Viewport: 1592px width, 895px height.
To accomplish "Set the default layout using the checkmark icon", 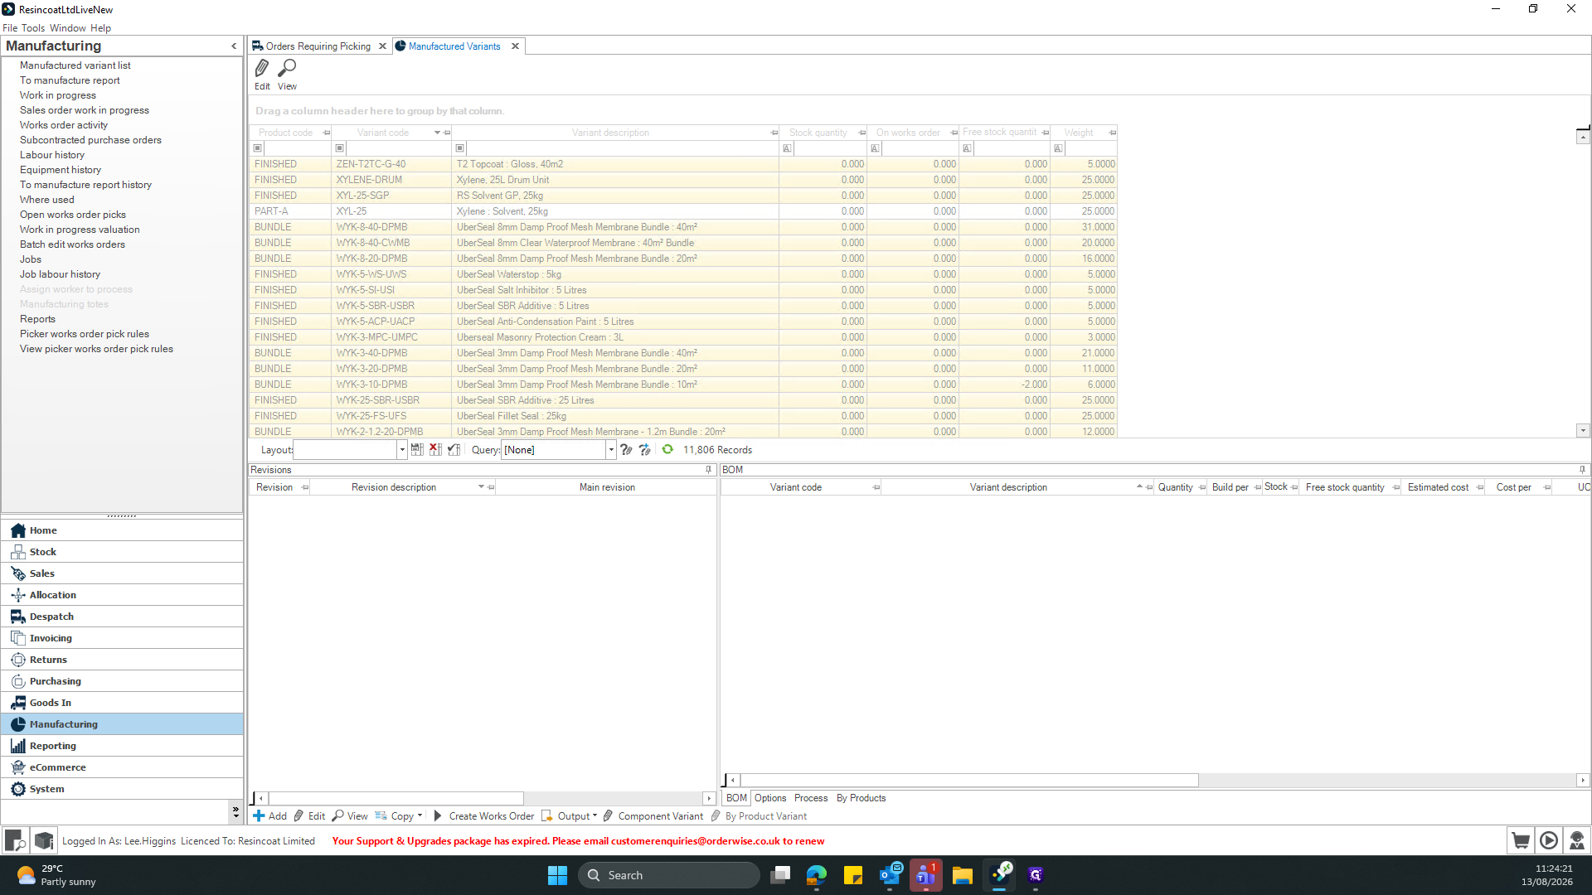I will pos(454,449).
